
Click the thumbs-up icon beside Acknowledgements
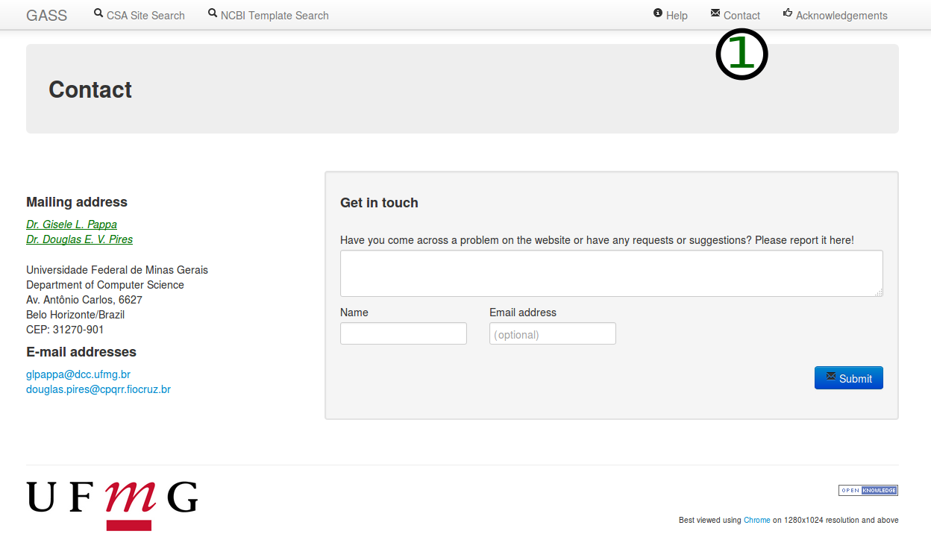[788, 13]
